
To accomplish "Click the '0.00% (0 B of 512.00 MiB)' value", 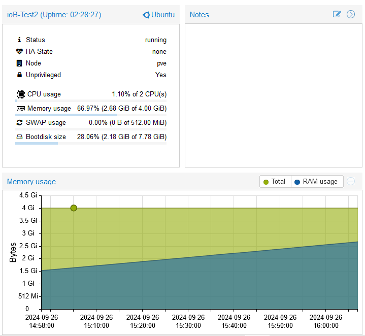I will (127, 123).
